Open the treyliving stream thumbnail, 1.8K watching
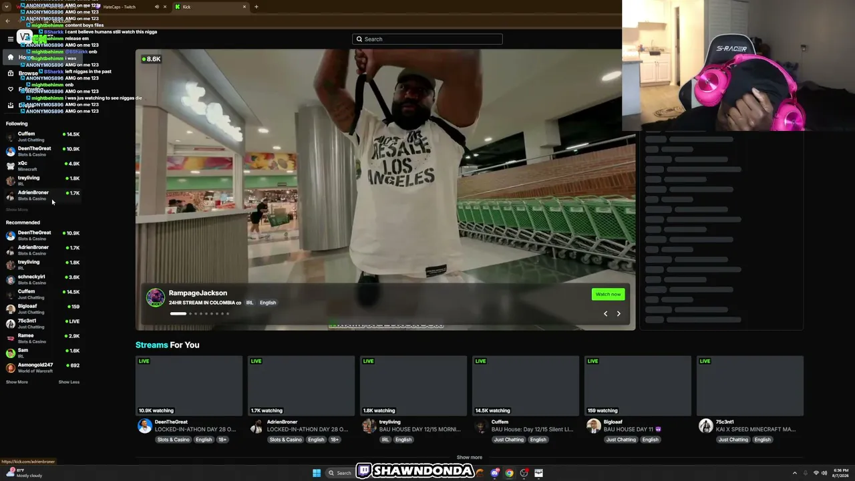Viewport: 855px width, 481px height. (413, 386)
